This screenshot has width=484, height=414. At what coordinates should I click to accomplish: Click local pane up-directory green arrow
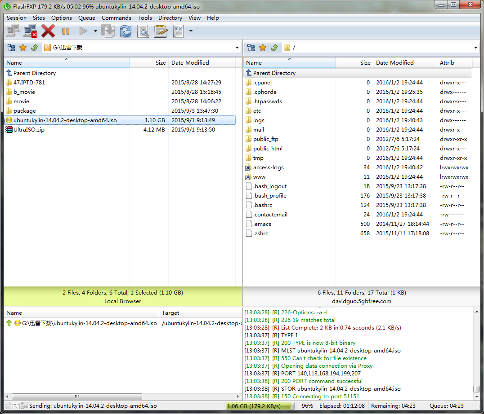35,48
